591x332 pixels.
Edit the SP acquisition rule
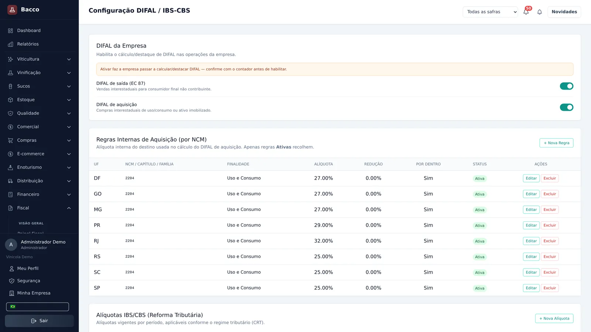531,288
